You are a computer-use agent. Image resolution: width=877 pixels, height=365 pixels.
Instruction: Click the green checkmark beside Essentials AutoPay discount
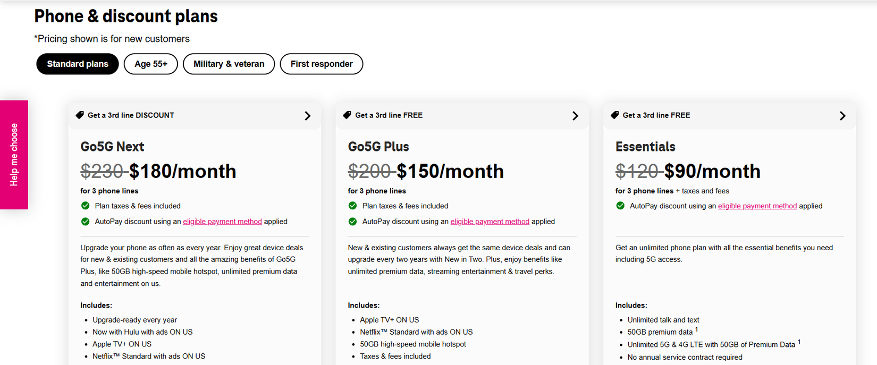tap(620, 206)
